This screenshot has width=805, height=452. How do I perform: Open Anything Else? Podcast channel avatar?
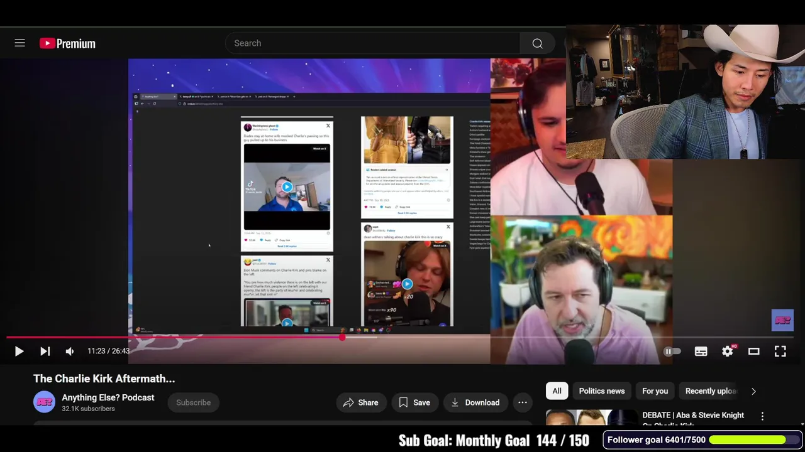[x=44, y=402]
